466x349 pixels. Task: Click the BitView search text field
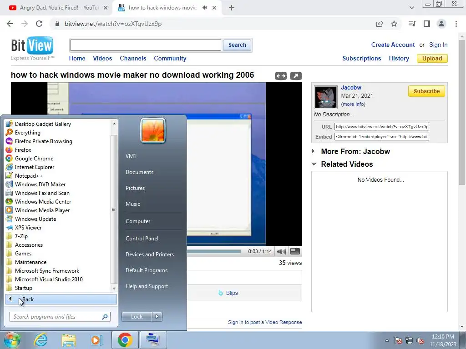click(146, 45)
